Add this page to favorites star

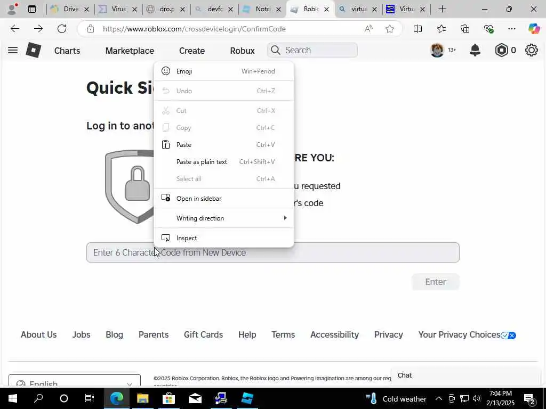pos(390,29)
